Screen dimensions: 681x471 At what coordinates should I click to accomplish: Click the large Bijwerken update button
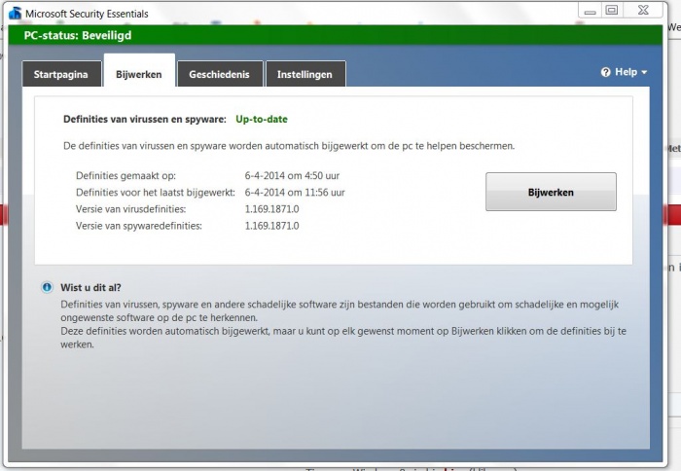[551, 192]
